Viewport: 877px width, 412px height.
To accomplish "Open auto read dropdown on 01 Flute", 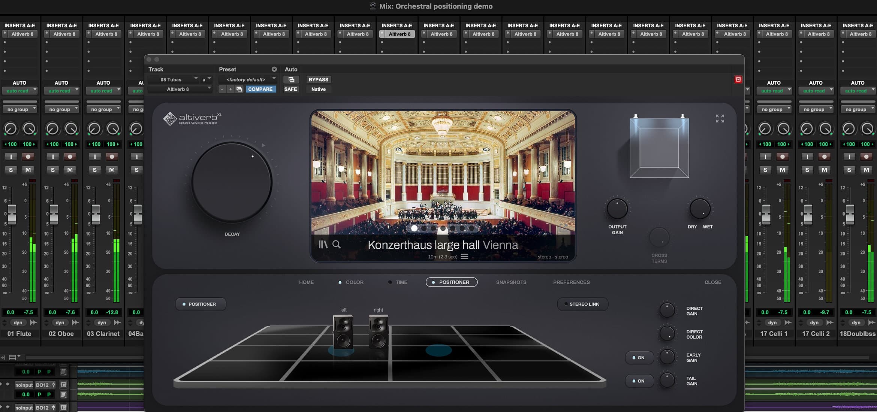I will [20, 91].
